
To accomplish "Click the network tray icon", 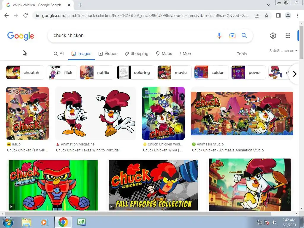I will pyautogui.click(x=259, y=222).
